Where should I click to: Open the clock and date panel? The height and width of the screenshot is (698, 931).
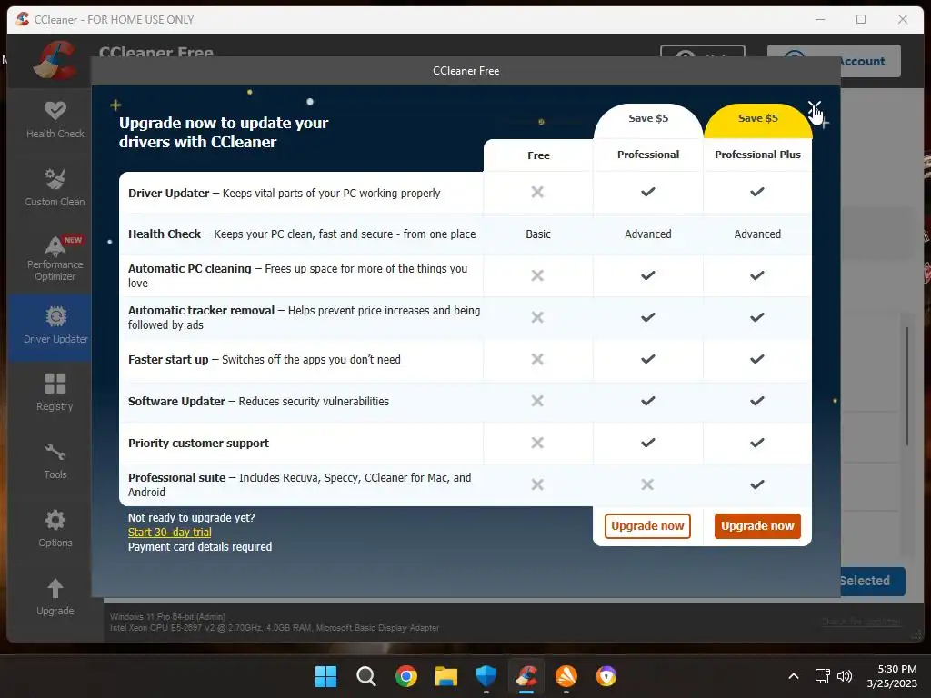[x=892, y=676]
